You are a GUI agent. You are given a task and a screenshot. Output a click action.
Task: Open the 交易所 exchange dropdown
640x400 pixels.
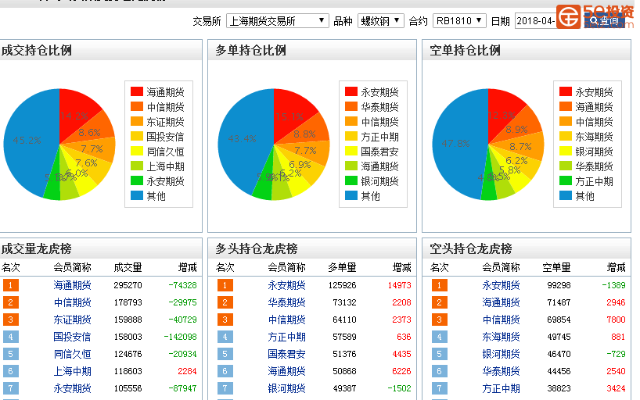coord(278,21)
